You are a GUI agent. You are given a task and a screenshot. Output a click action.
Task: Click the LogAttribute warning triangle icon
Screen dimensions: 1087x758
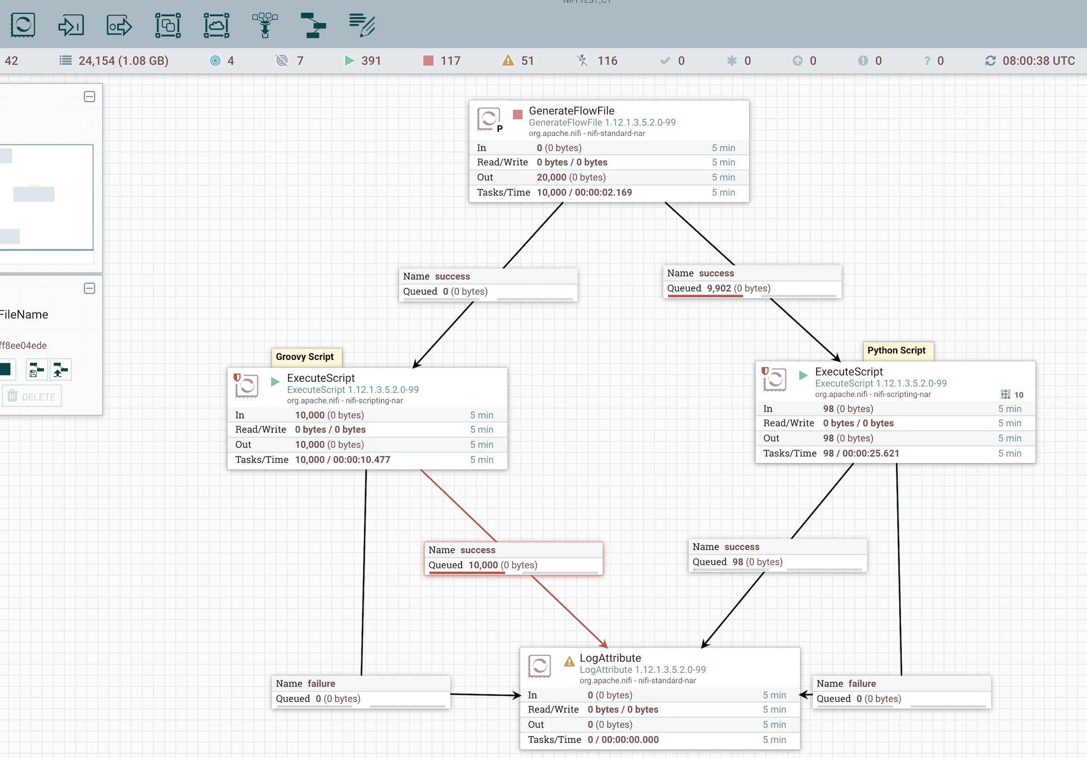[569, 662]
